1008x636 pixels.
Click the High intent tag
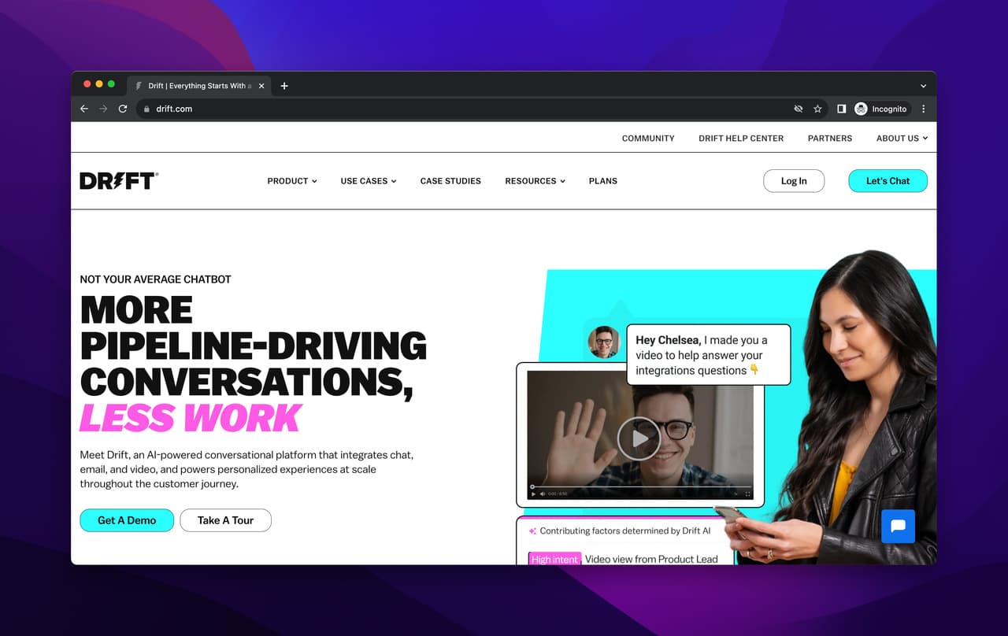tap(554, 559)
